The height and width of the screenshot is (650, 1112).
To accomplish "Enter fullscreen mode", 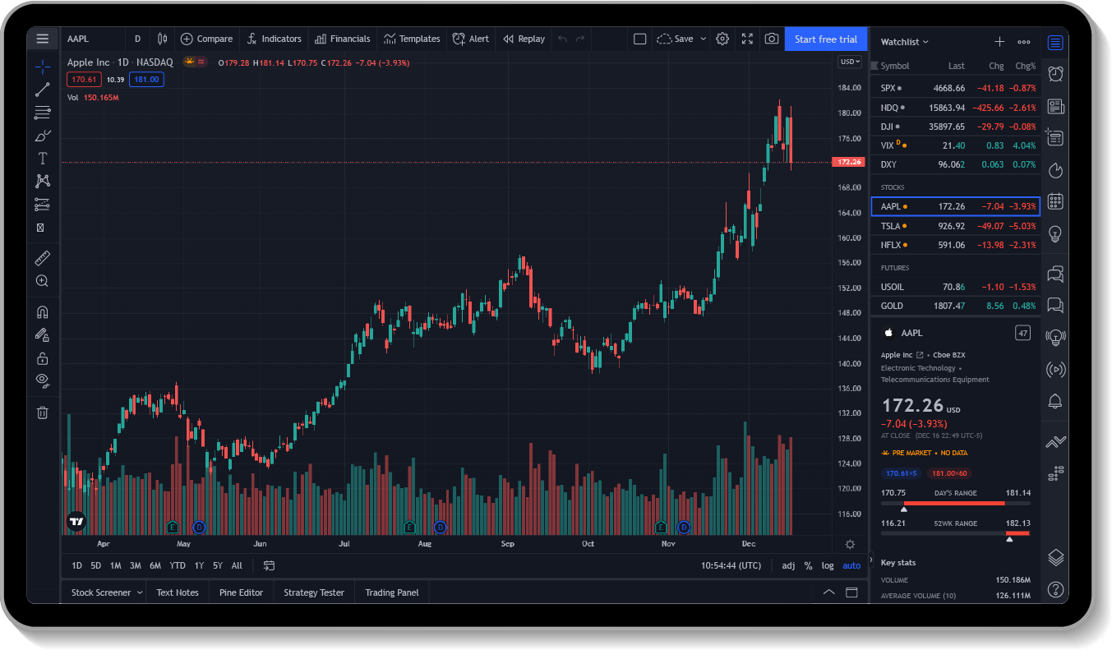I will pyautogui.click(x=747, y=39).
